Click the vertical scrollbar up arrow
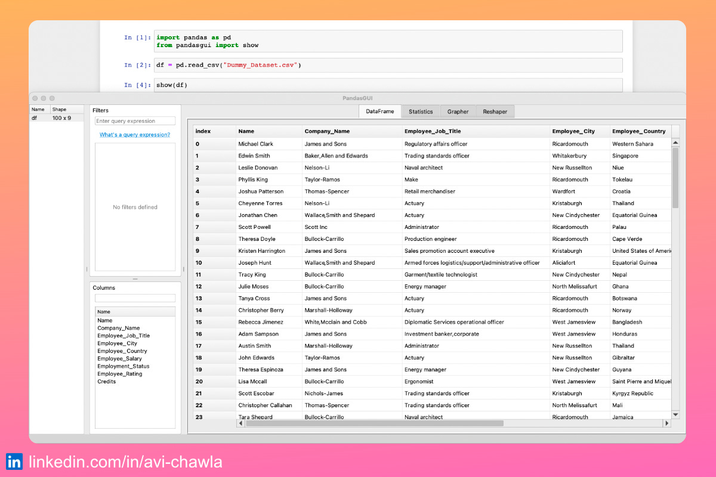The width and height of the screenshot is (716, 477). coord(675,142)
